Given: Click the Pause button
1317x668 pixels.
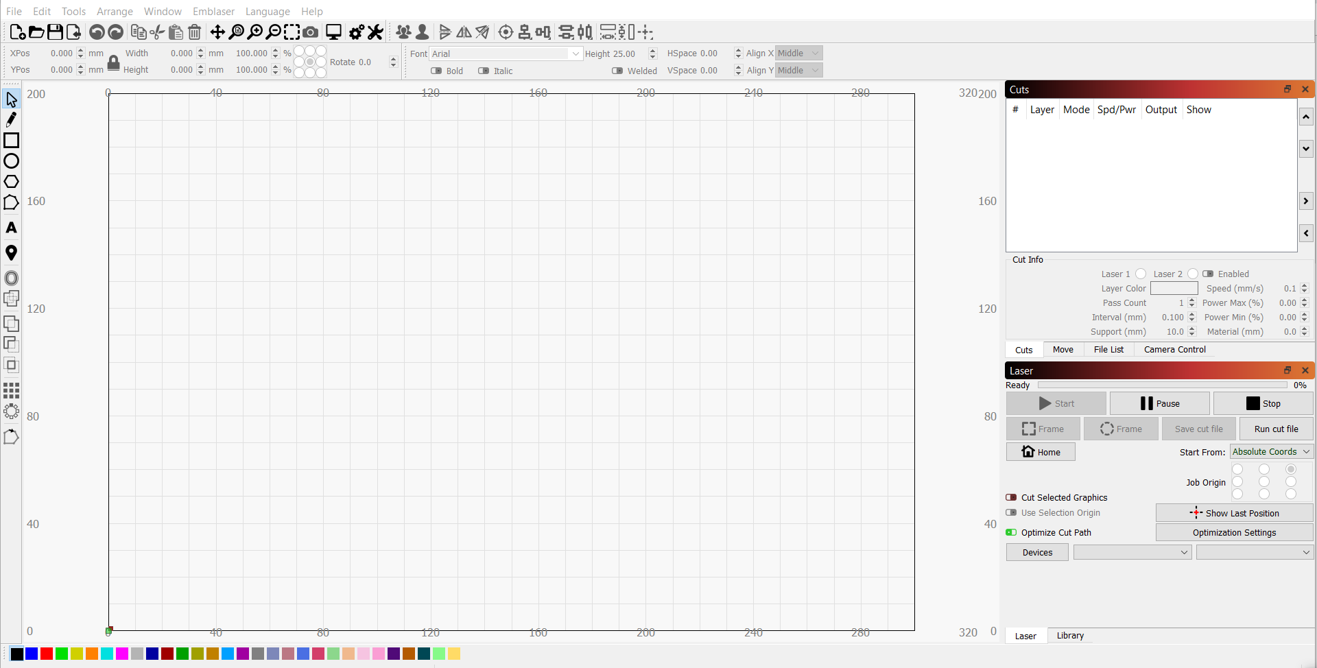Looking at the screenshot, I should (x=1159, y=403).
